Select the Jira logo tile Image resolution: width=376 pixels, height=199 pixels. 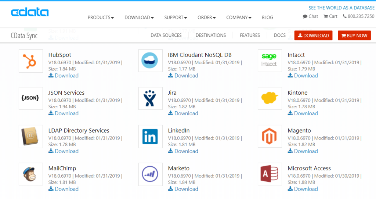pyautogui.click(x=150, y=98)
